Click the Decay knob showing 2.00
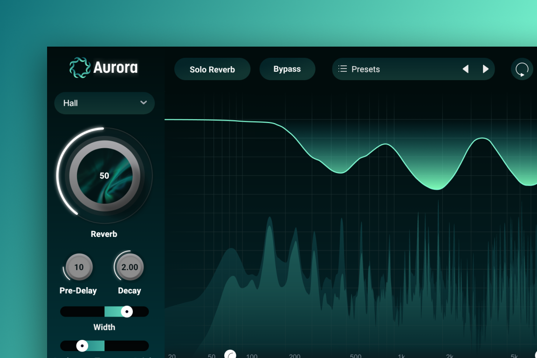537x358 pixels. [x=130, y=267]
